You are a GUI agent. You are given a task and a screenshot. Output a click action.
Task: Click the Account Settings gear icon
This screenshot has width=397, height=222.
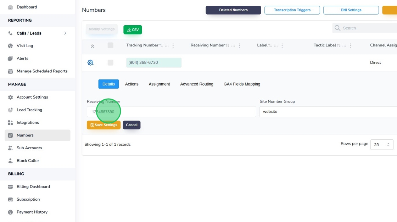pyautogui.click(x=10, y=97)
